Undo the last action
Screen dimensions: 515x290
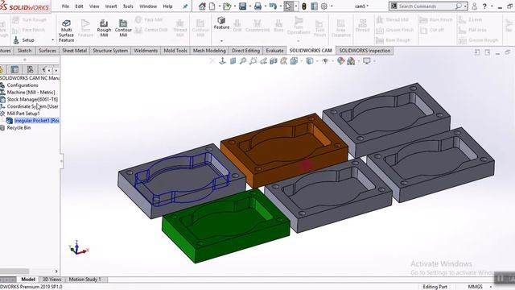[273, 6]
